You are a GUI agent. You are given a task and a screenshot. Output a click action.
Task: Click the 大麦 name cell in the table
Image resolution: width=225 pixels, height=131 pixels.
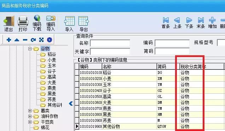click(129, 102)
